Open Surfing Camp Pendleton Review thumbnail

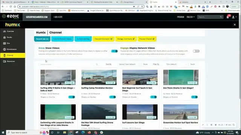tap(99, 77)
